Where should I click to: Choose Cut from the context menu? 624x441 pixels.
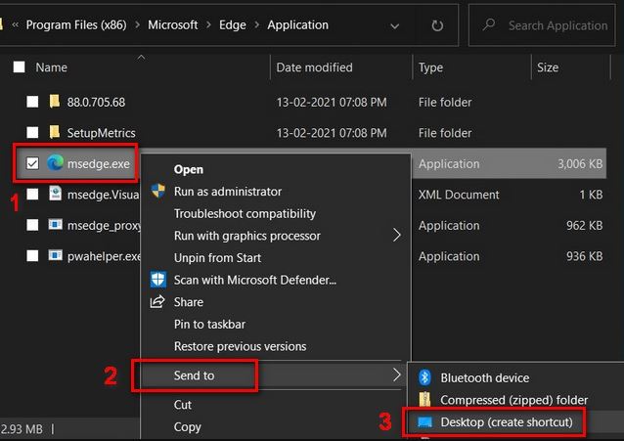[x=183, y=405]
